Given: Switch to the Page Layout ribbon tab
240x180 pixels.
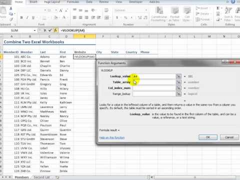Looking at the screenshot, I should 52,2.
